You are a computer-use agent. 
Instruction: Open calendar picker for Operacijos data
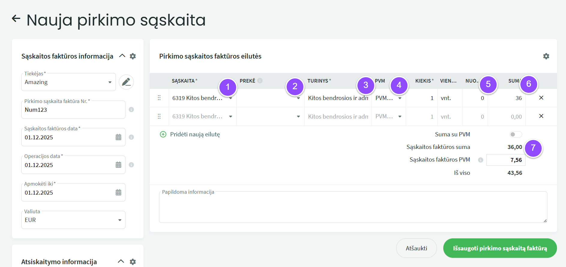tap(119, 165)
